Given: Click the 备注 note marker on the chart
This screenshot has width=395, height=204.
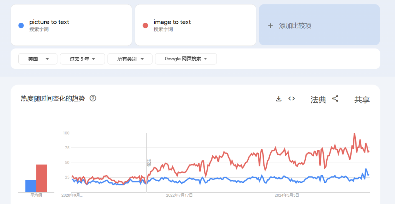Looking at the screenshot, I should tap(149, 163).
